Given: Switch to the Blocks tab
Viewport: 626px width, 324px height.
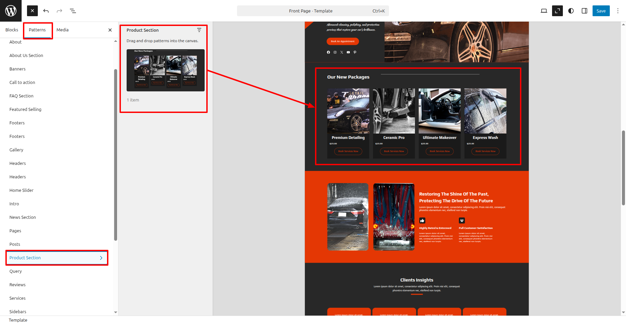Looking at the screenshot, I should (12, 30).
